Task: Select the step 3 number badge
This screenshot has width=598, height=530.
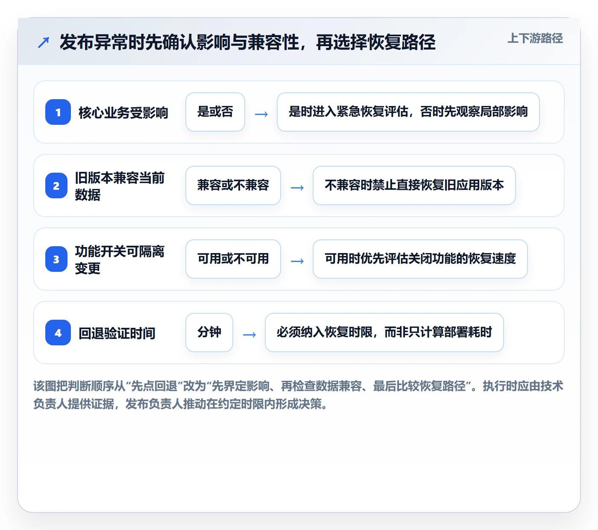Action: tap(56, 259)
